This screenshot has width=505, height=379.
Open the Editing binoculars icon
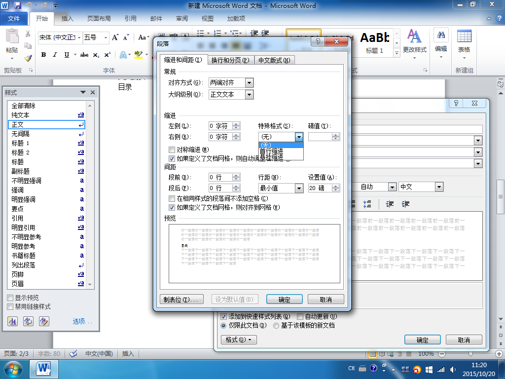click(x=441, y=35)
